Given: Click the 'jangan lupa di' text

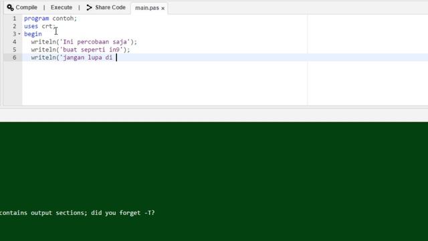Looking at the screenshot, I should [x=88, y=58].
